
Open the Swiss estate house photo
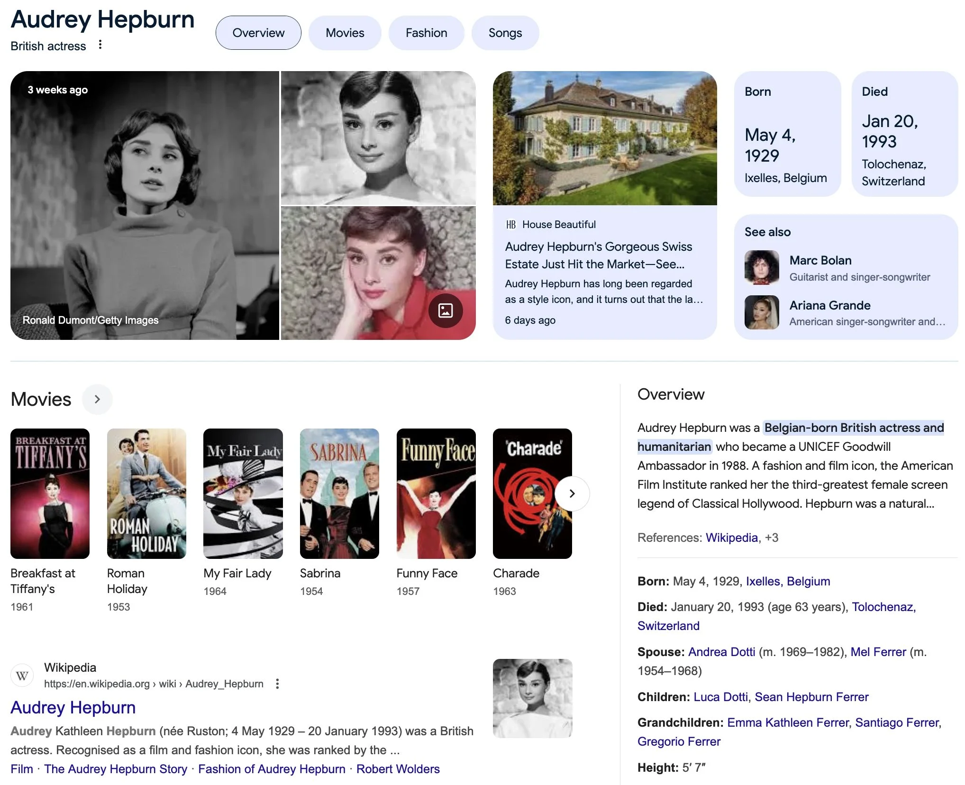pyautogui.click(x=604, y=138)
